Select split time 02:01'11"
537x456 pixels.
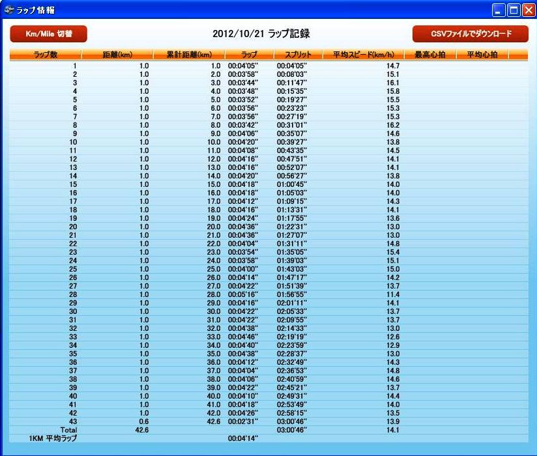point(292,303)
